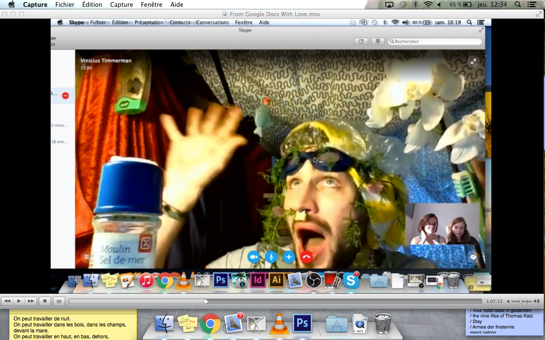The width and height of the screenshot is (545, 340).
Task: Open the Time Machine status icon
Action: 403,5
